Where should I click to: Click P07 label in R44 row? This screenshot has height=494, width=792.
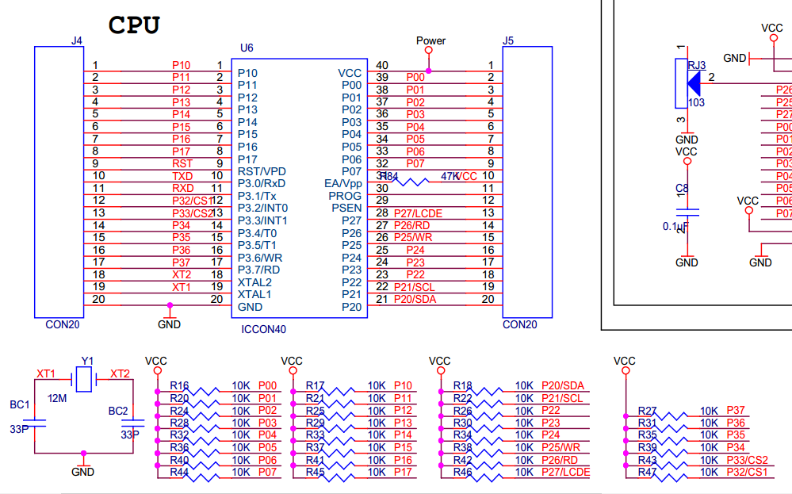click(x=268, y=473)
